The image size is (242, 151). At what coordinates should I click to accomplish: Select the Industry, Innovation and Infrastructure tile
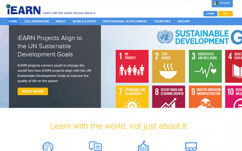pyautogui.click(x=205, y=97)
